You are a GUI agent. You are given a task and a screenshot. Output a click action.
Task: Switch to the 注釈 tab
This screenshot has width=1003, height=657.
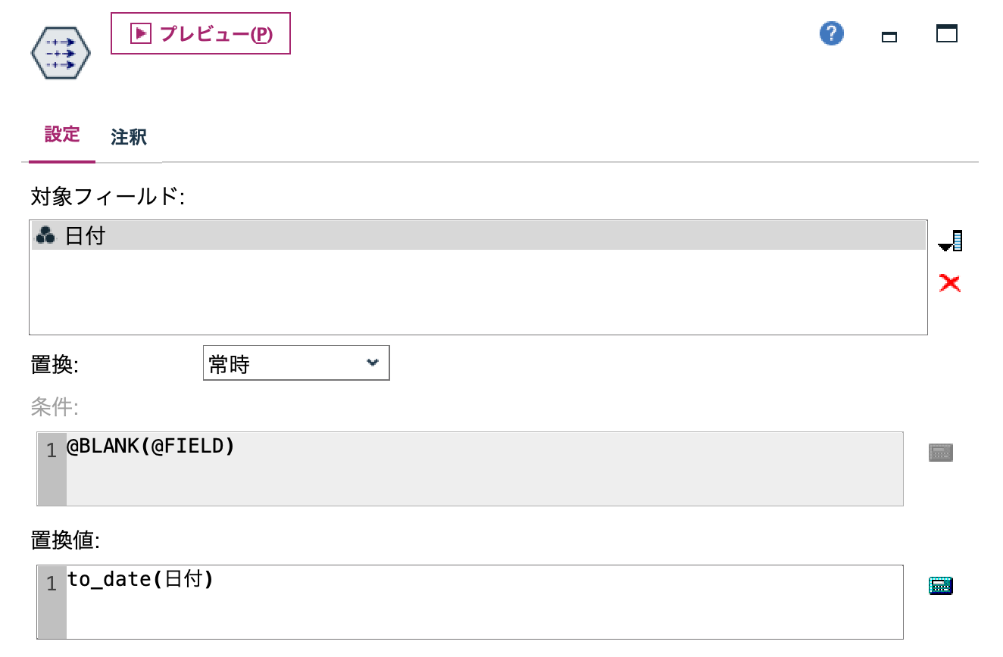click(x=127, y=138)
